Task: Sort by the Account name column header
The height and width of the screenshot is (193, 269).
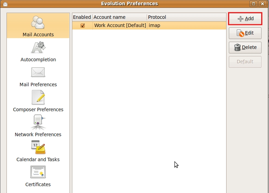Action: click(120, 17)
